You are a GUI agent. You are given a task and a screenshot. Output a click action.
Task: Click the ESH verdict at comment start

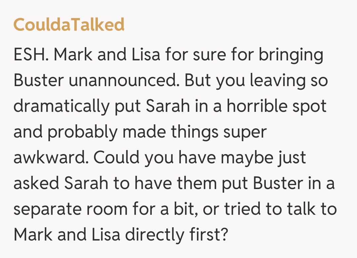click(x=31, y=55)
